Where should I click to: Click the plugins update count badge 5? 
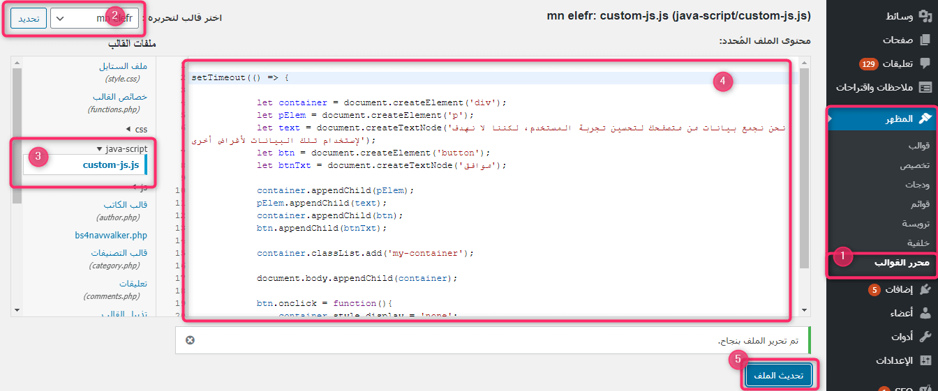(x=874, y=290)
